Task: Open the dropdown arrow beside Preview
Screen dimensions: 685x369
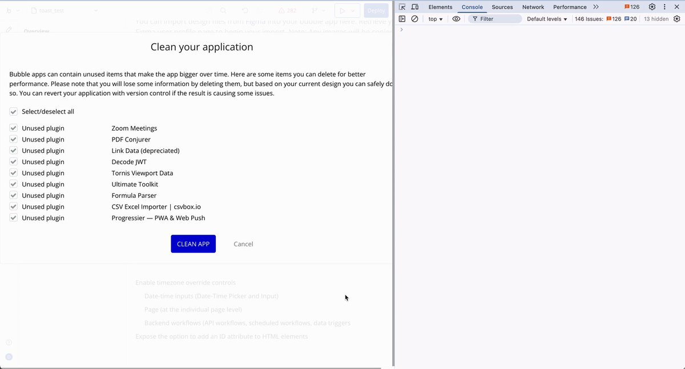Action: (354, 10)
